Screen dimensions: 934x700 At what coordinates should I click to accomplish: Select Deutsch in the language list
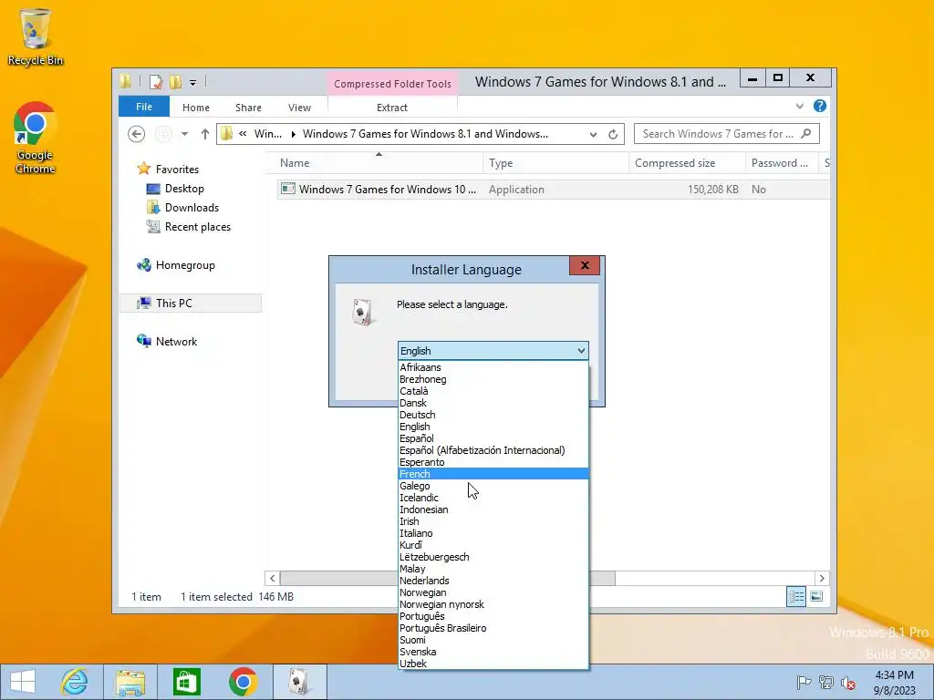[493, 415]
